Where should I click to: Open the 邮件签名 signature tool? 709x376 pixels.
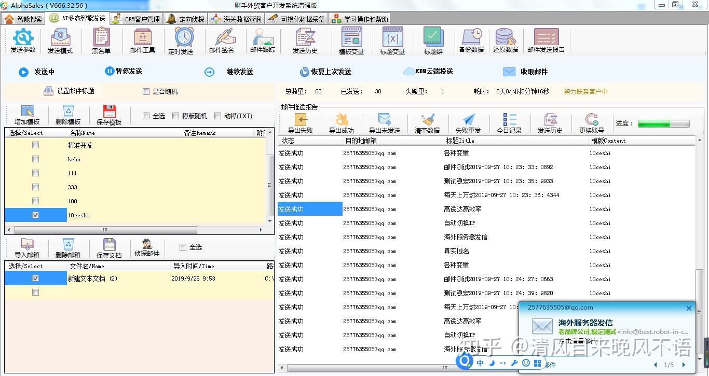tap(224, 37)
